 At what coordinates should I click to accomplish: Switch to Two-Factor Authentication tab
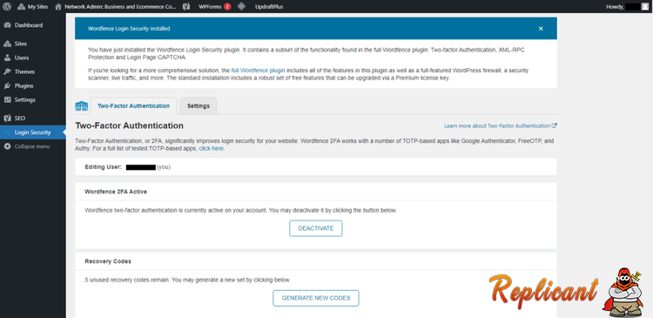[133, 106]
